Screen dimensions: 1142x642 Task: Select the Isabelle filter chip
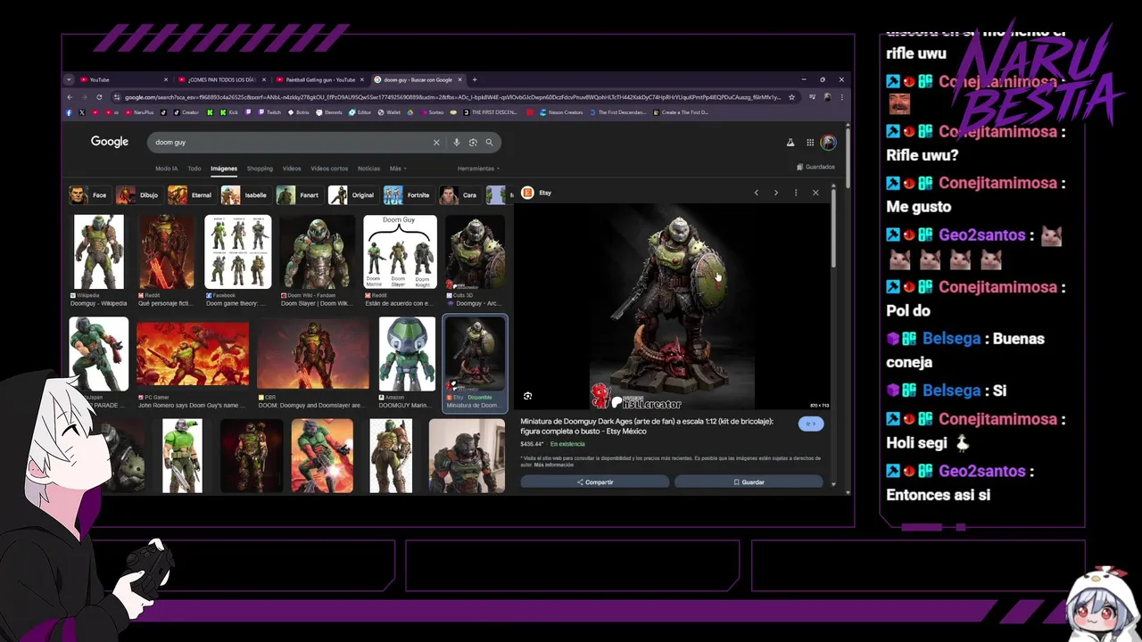point(245,195)
